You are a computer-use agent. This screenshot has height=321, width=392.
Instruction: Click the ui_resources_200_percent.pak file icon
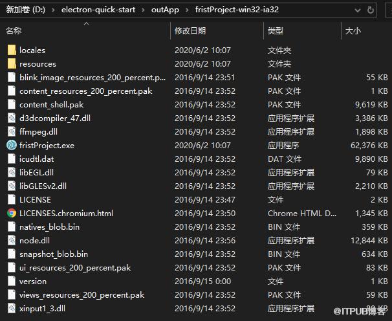pos(12,268)
